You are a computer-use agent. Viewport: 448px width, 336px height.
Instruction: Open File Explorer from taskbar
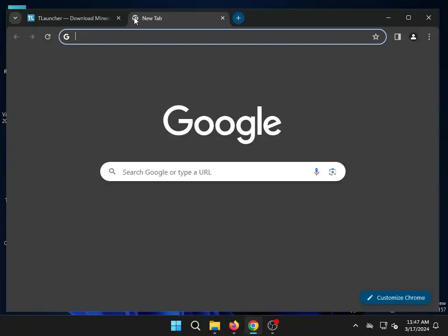click(214, 325)
